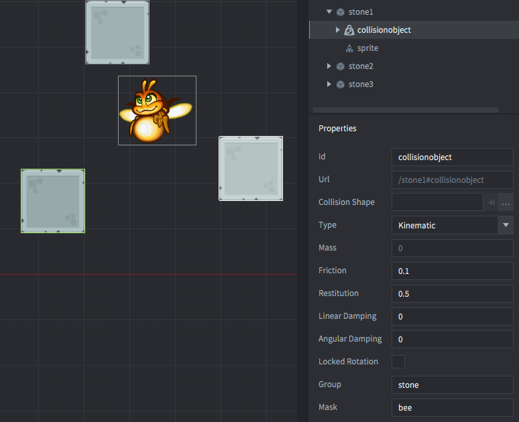The width and height of the screenshot is (519, 422).
Task: Click the Restitution property label
Action: click(338, 293)
